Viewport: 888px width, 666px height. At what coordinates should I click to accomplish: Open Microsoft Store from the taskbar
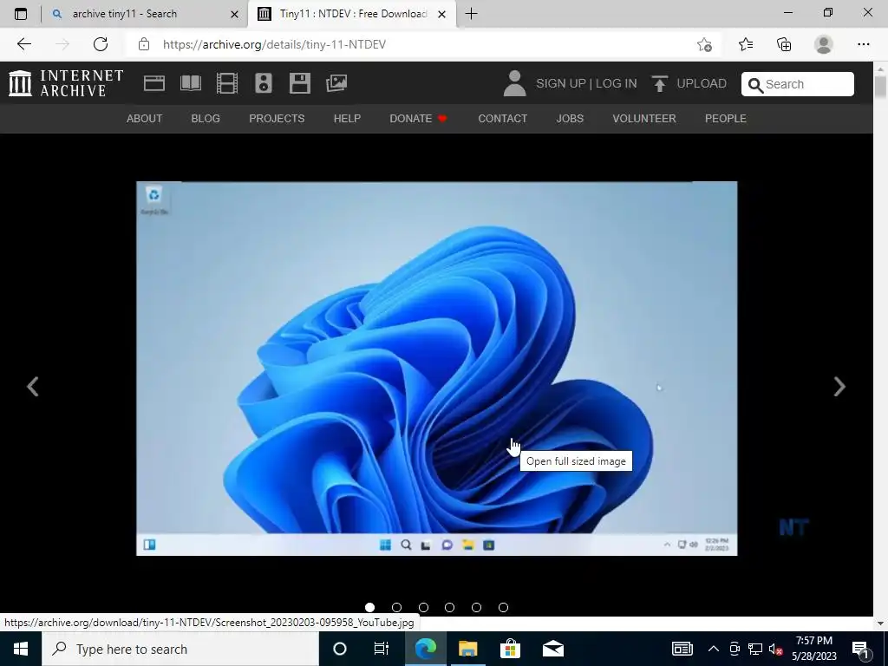[x=510, y=649]
